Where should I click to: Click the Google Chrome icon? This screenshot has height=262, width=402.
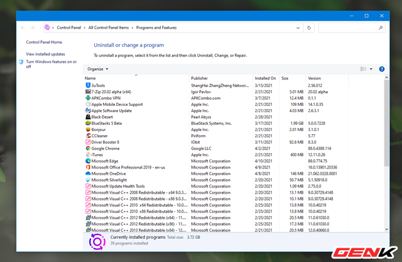88,148
